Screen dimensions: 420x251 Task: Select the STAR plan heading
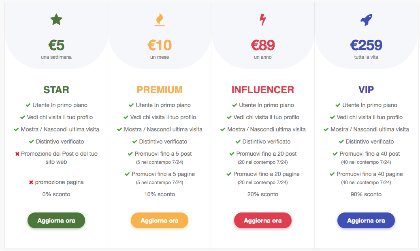(56, 90)
